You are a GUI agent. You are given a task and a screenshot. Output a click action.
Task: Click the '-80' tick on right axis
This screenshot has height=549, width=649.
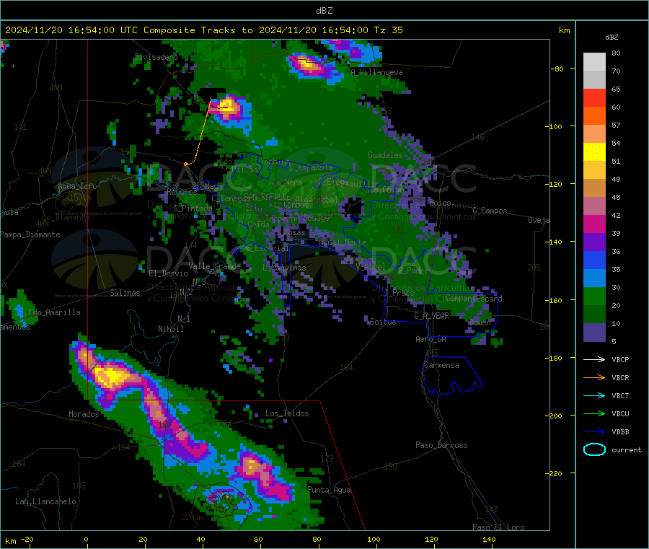point(557,69)
